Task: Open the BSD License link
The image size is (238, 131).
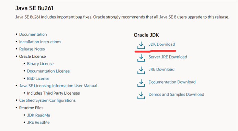Action: 38,78
